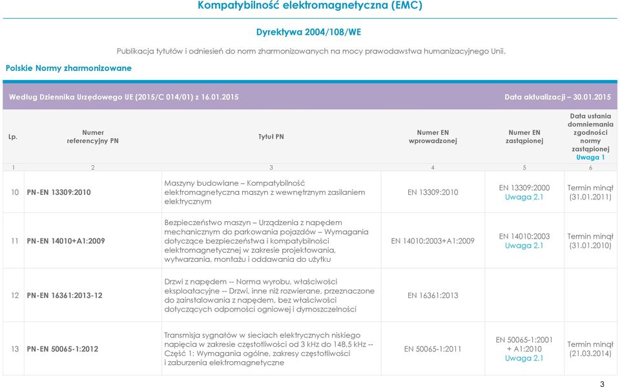
Task: Click title text 'Maszyny budowlane – Kompatybilność'
Action: click(x=234, y=183)
